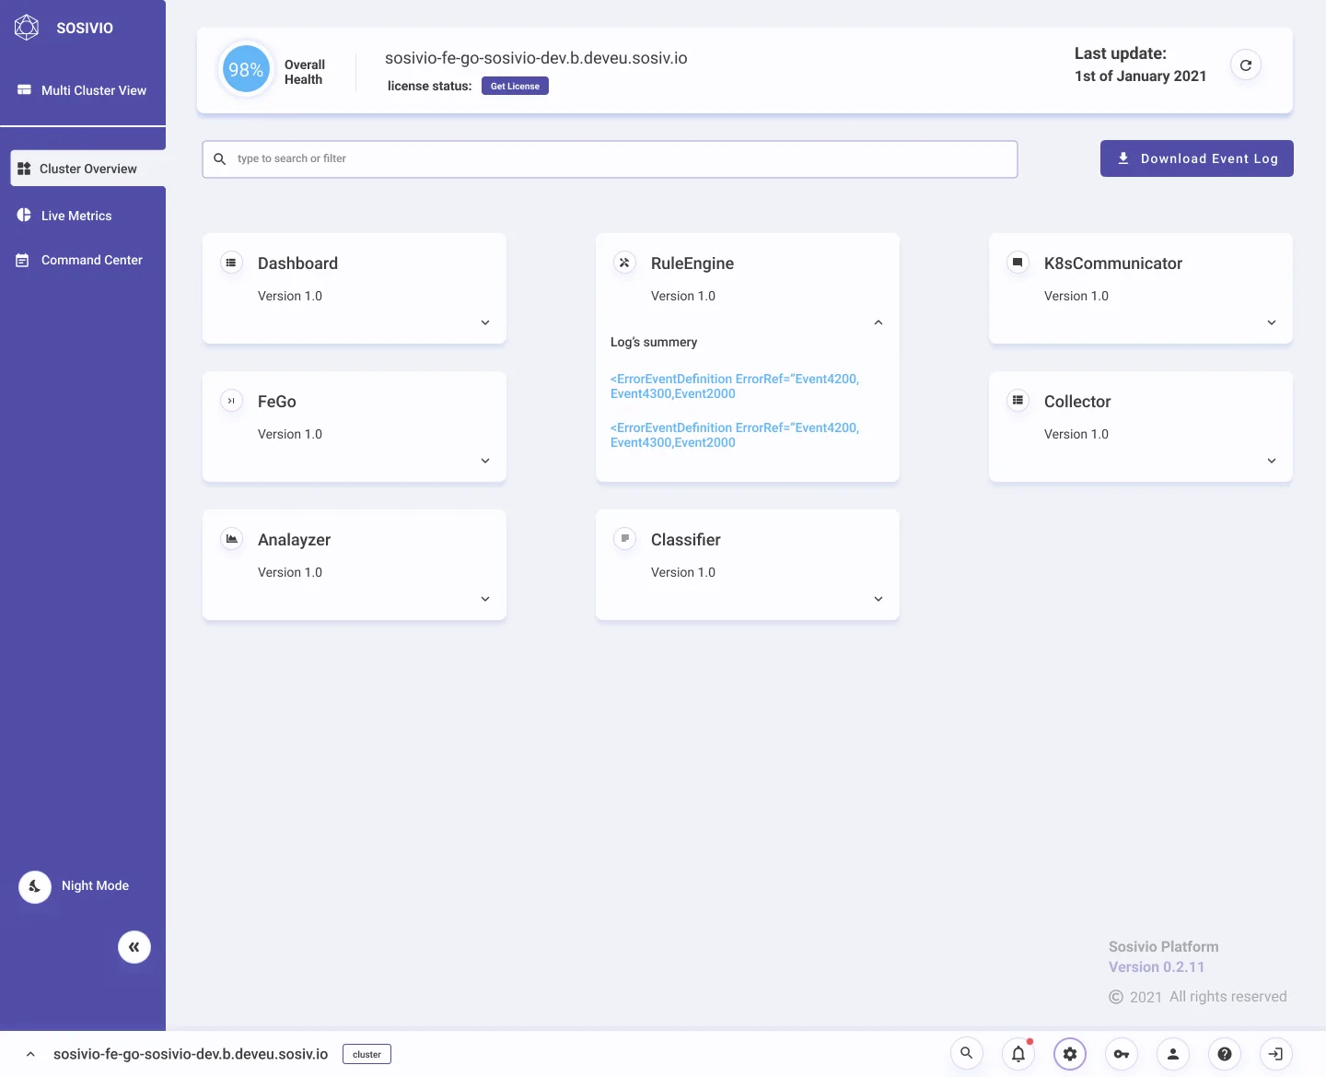
Task: Click the logout icon in bottom bar
Action: 1276,1053
